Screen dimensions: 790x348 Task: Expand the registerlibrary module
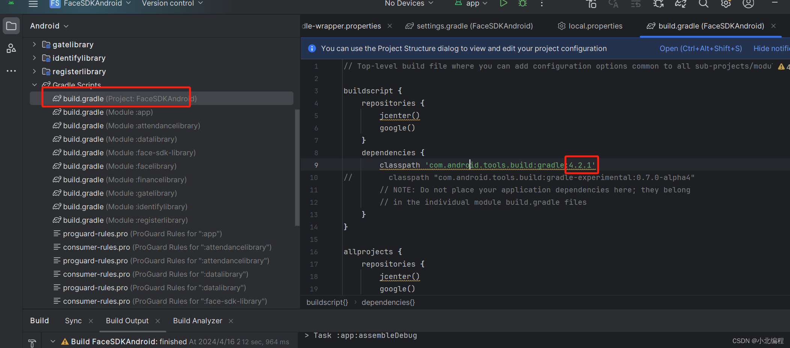tap(35, 71)
